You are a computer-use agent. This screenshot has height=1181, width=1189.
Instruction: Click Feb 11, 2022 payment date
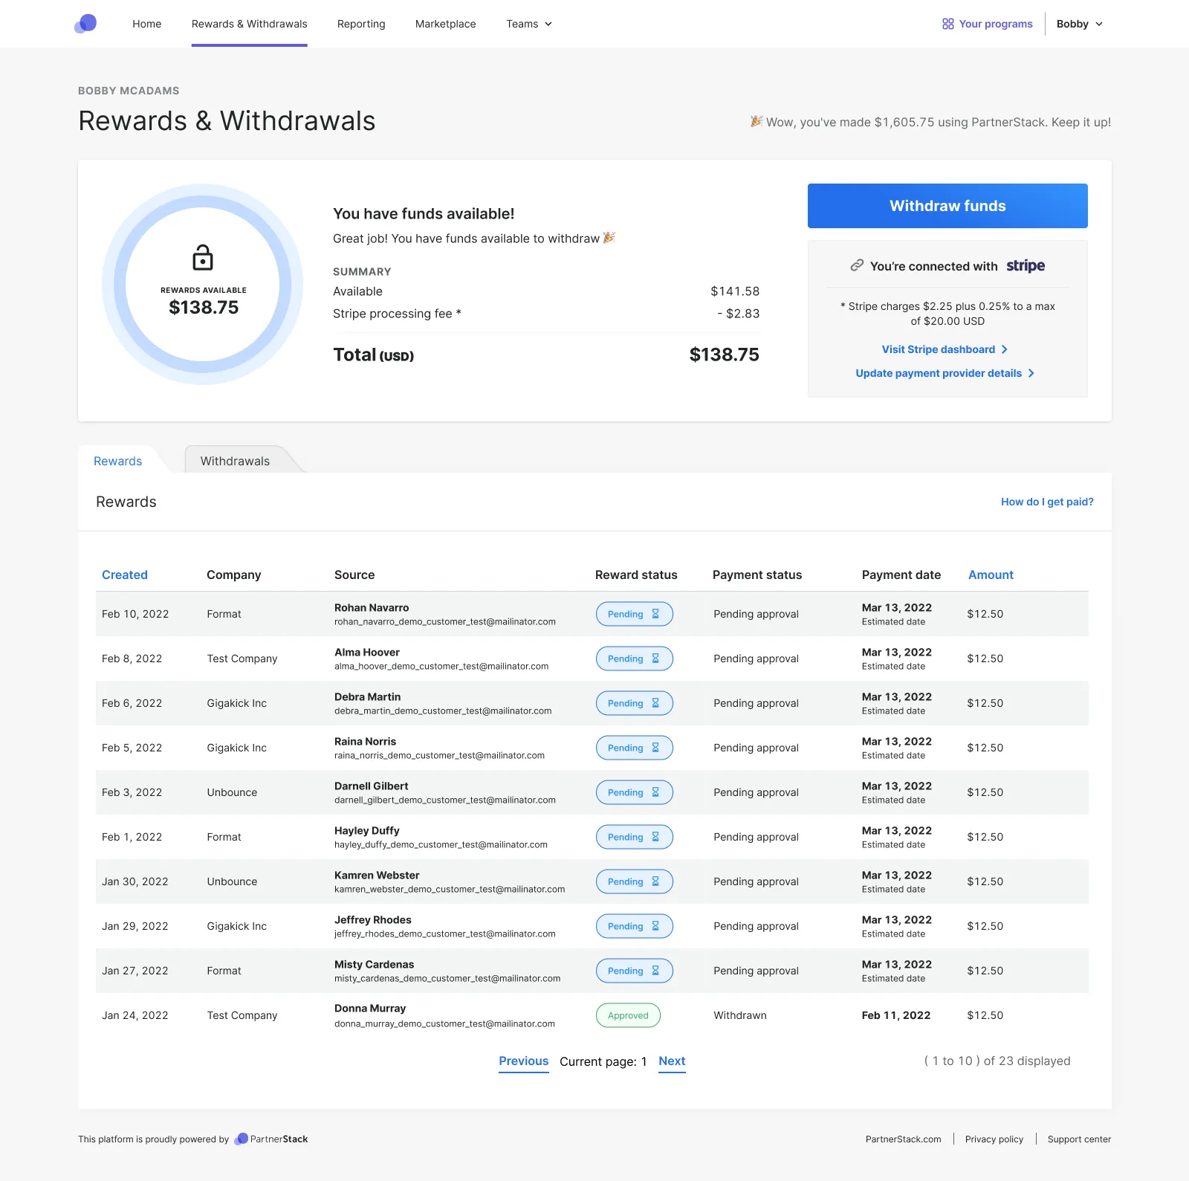[896, 1015]
